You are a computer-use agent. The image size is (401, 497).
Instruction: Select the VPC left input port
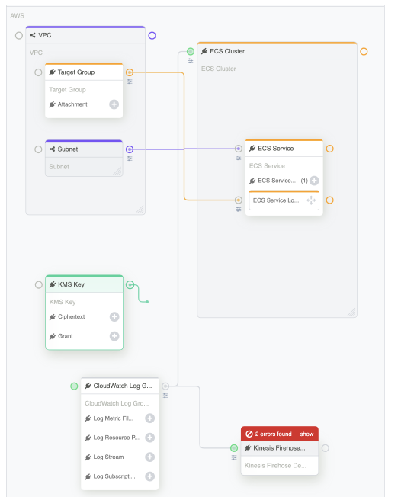(19, 35)
